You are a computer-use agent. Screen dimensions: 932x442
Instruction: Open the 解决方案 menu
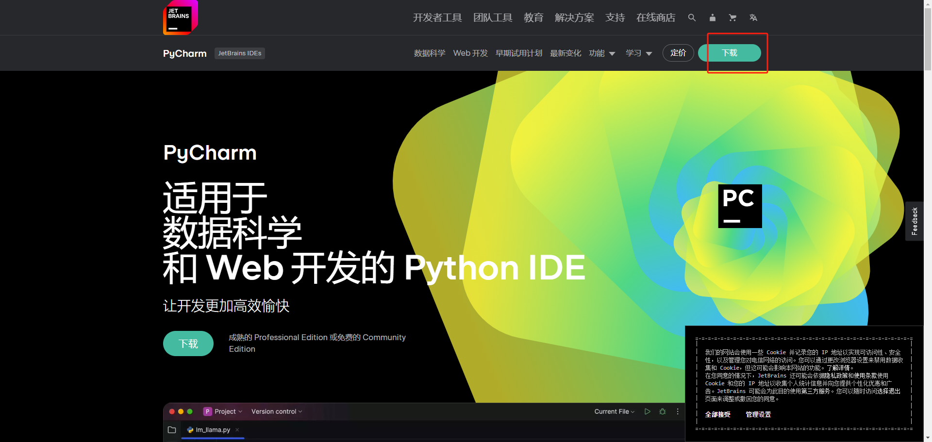pos(574,17)
